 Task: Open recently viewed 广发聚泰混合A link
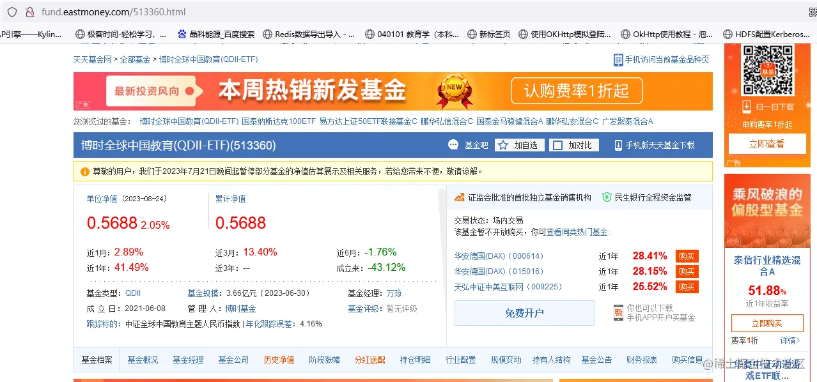627,121
